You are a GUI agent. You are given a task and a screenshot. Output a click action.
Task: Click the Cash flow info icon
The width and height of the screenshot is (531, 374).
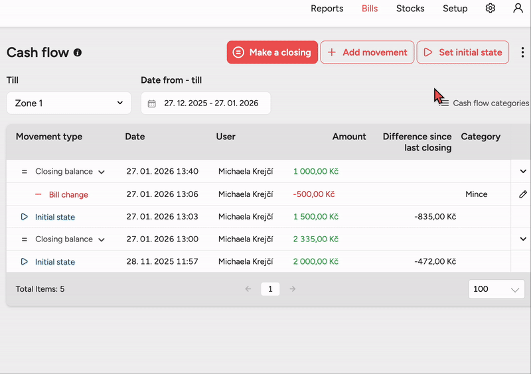tap(78, 52)
